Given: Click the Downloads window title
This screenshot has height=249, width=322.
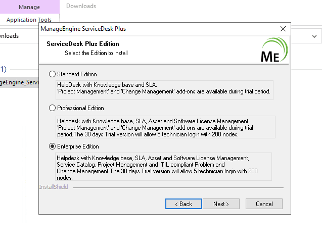Looking at the screenshot, I should [81, 6].
